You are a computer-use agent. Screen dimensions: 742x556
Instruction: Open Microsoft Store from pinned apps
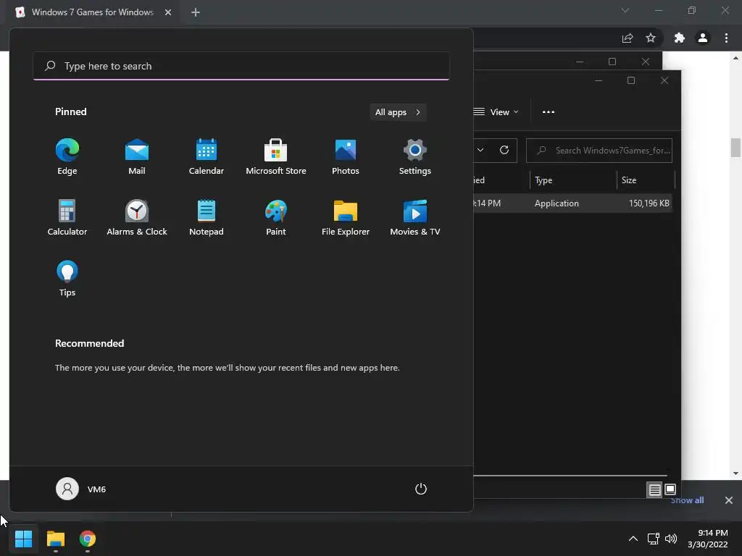pyautogui.click(x=276, y=157)
